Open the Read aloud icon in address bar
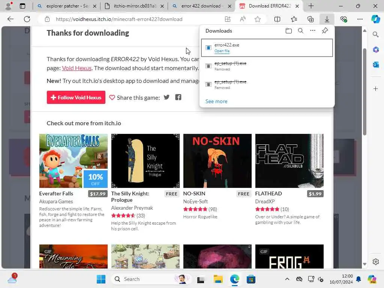The image size is (384, 288). (x=243, y=19)
